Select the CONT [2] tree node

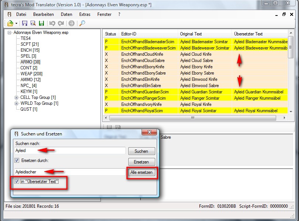point(29,68)
